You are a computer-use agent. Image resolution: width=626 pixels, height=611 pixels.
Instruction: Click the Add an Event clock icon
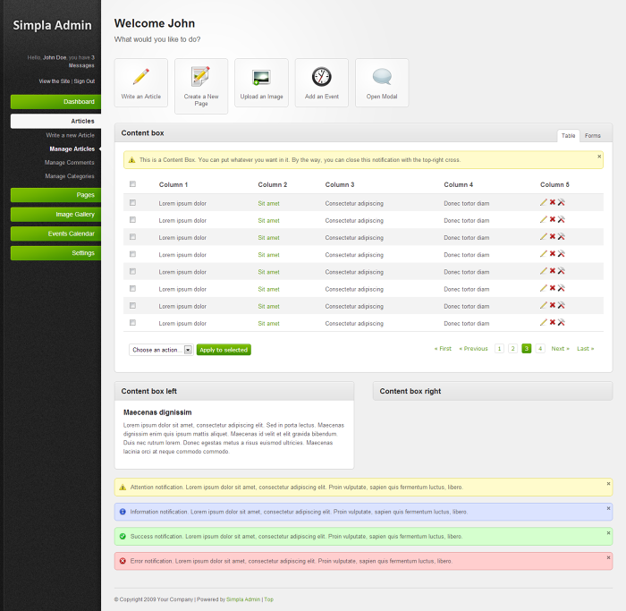pos(321,77)
